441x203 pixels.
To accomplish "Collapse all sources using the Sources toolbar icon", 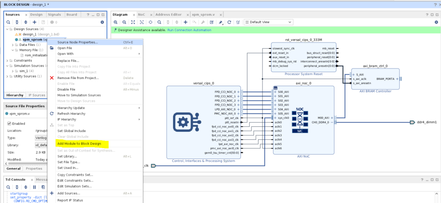I will pos(17,22).
